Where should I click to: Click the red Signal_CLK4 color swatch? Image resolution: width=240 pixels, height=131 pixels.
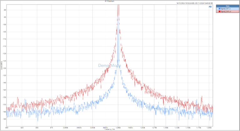219,11
